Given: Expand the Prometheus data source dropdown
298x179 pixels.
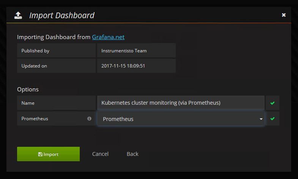Looking at the screenshot, I should 181,119.
